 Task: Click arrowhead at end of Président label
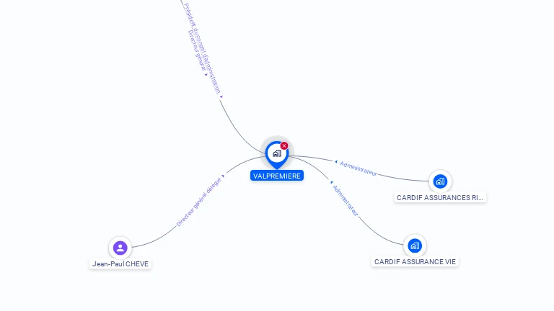pos(221,96)
